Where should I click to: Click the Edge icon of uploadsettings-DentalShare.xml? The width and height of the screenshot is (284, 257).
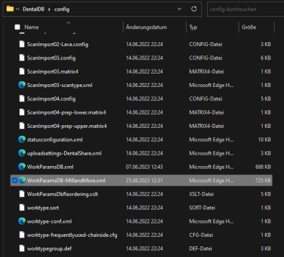tap(22, 153)
